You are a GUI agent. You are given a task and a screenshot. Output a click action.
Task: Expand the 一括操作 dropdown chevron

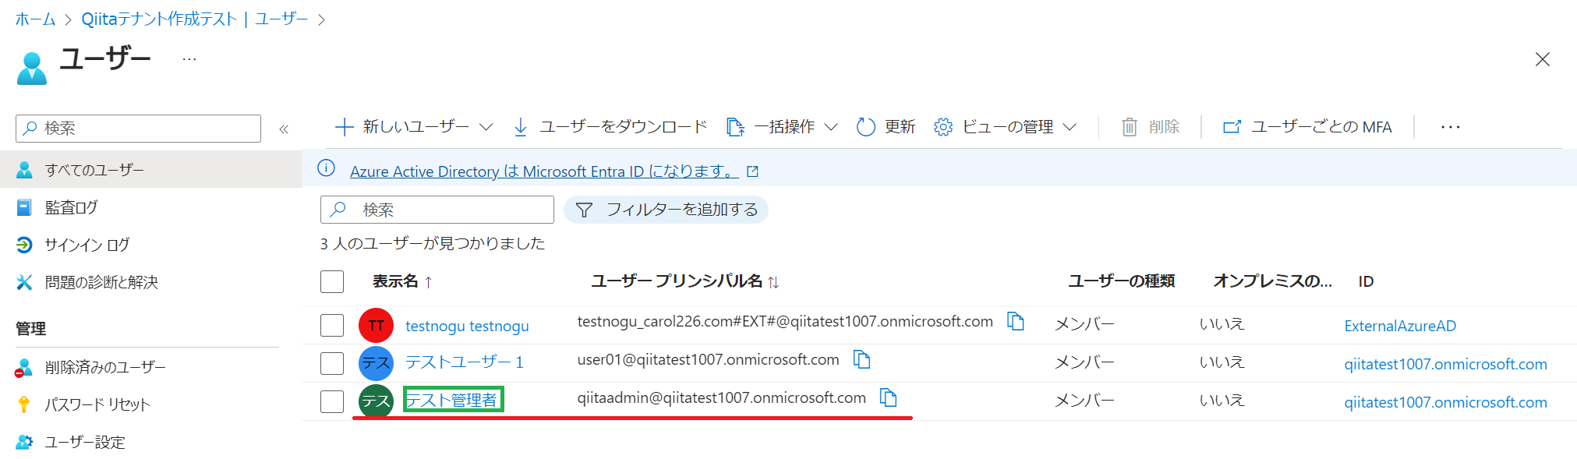(831, 127)
